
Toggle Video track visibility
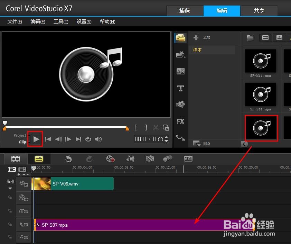(x=24, y=183)
